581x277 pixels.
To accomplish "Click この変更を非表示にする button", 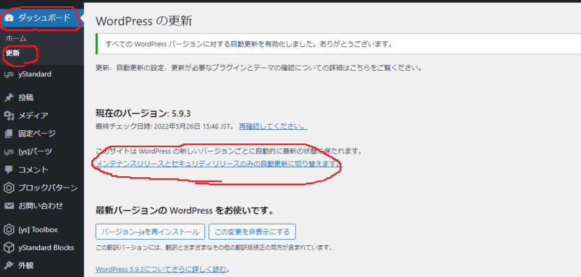I will pyautogui.click(x=252, y=232).
